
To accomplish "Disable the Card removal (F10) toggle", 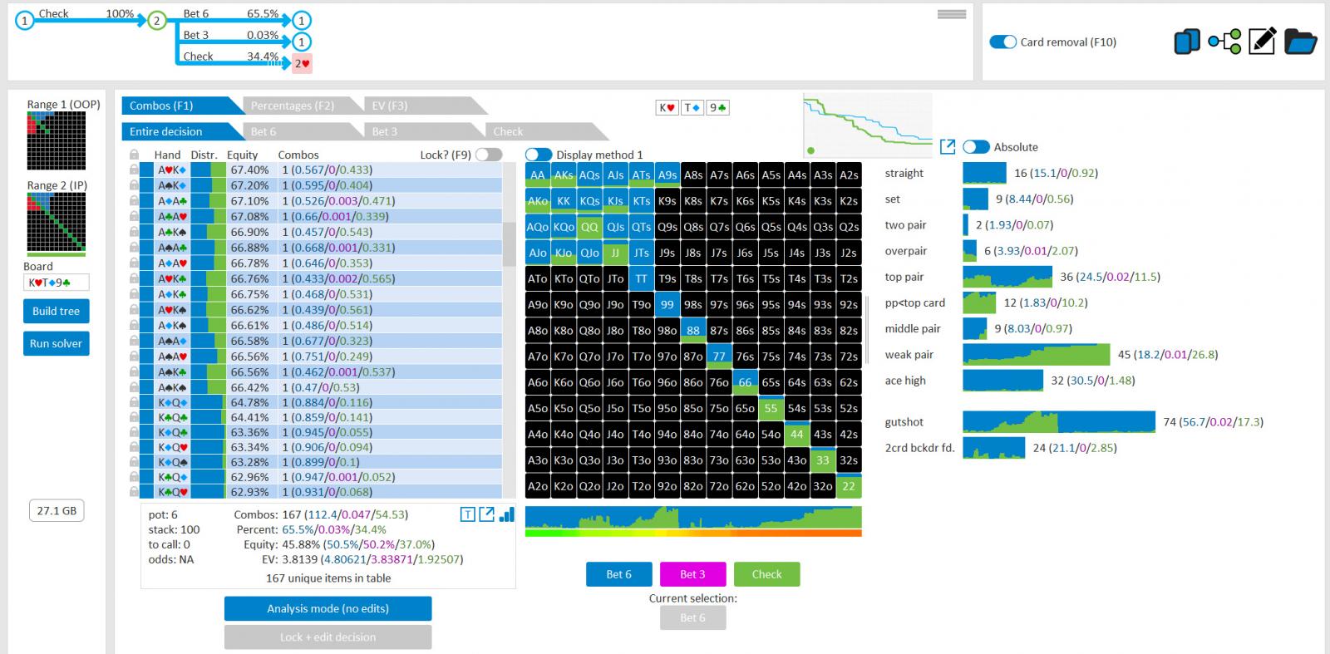I will click(1002, 42).
